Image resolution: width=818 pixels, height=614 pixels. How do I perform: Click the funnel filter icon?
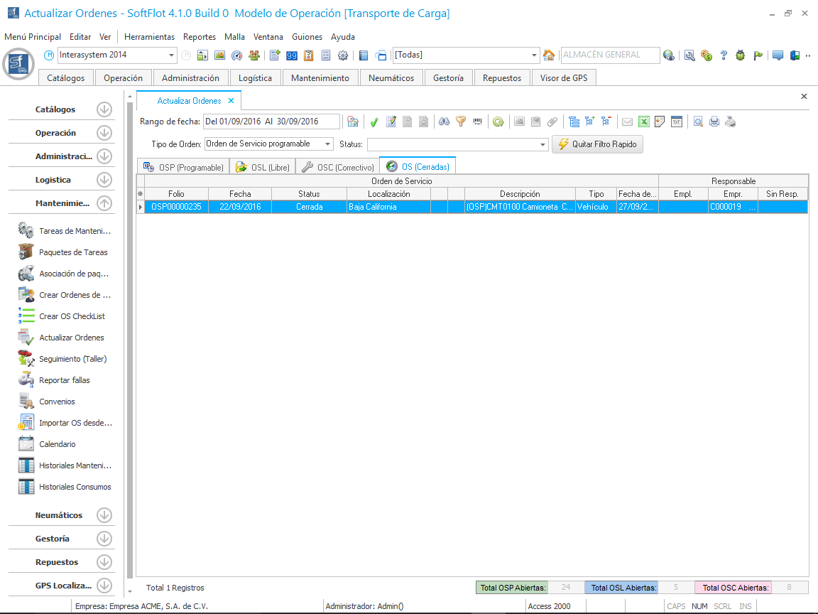click(x=461, y=122)
